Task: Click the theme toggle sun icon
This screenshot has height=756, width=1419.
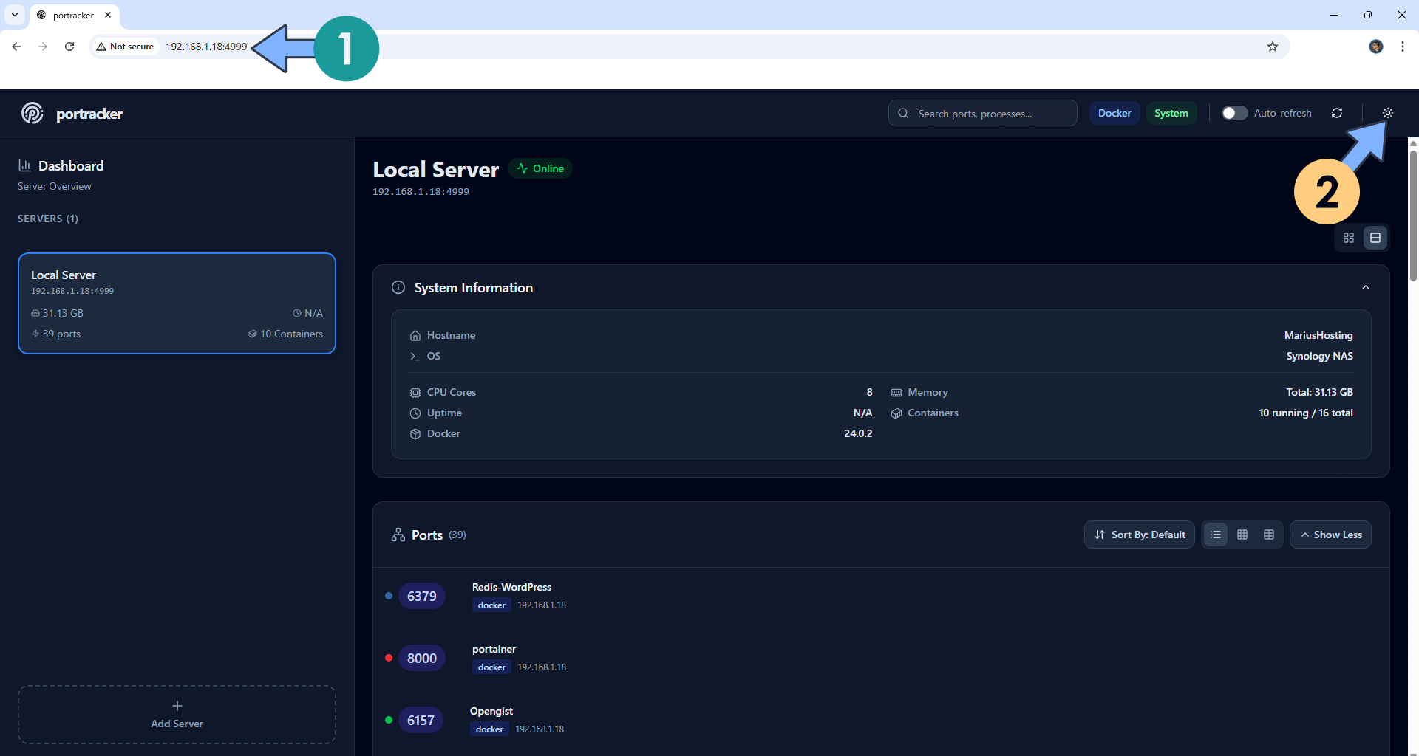Action: pyautogui.click(x=1388, y=113)
